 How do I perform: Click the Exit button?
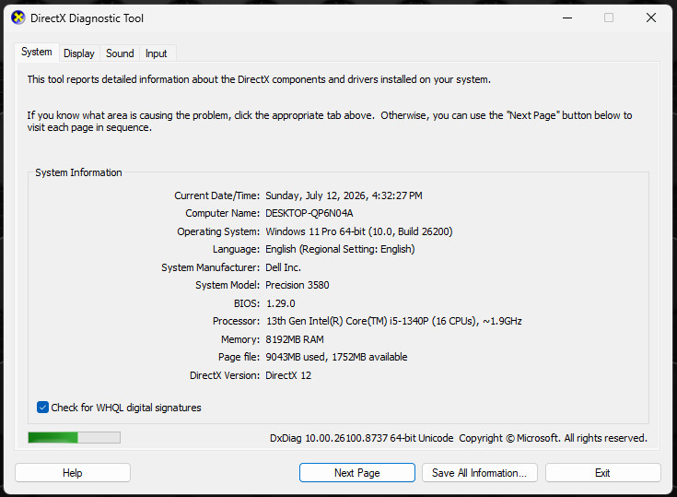(x=602, y=473)
